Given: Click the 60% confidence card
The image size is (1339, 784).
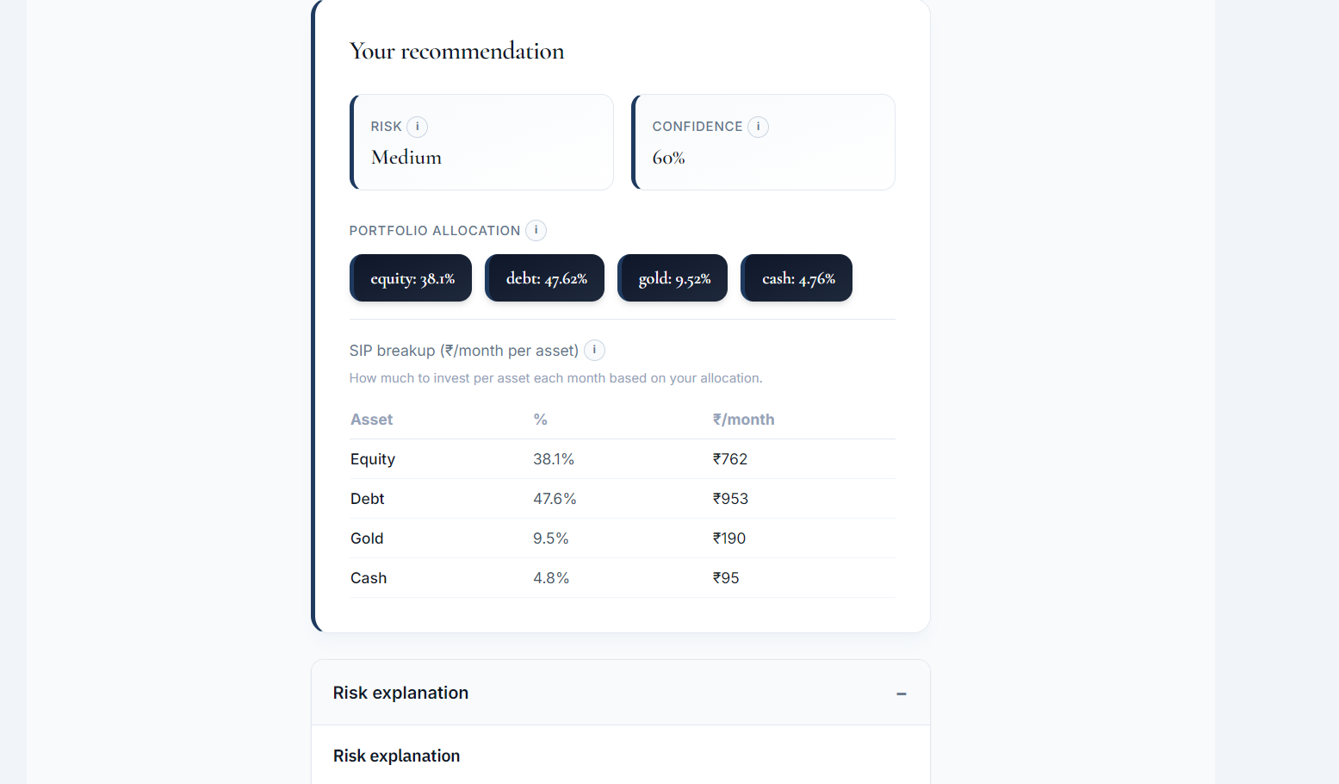Looking at the screenshot, I should (x=763, y=142).
